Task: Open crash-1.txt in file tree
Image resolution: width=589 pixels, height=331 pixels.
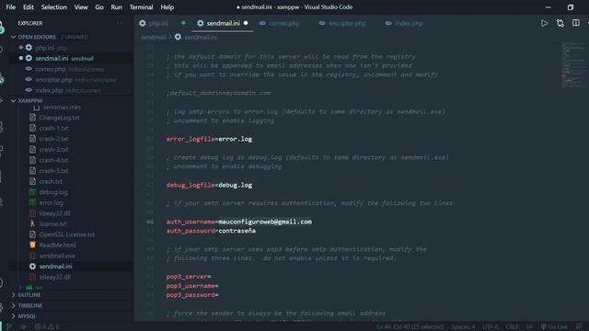Action: click(53, 129)
